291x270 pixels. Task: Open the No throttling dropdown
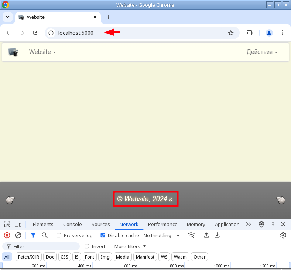pyautogui.click(x=162, y=236)
